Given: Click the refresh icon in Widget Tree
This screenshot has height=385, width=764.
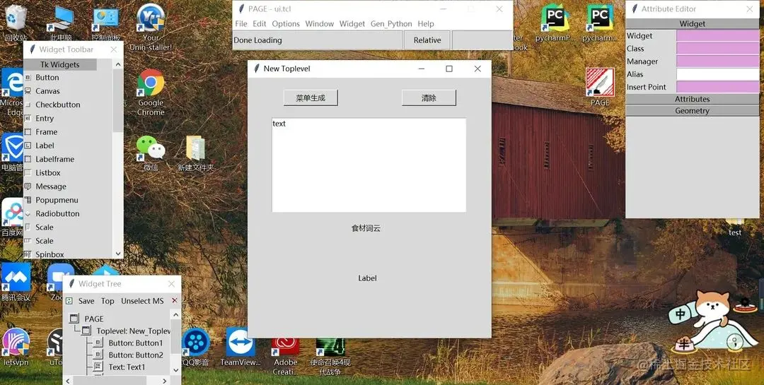Looking at the screenshot, I should (x=69, y=301).
